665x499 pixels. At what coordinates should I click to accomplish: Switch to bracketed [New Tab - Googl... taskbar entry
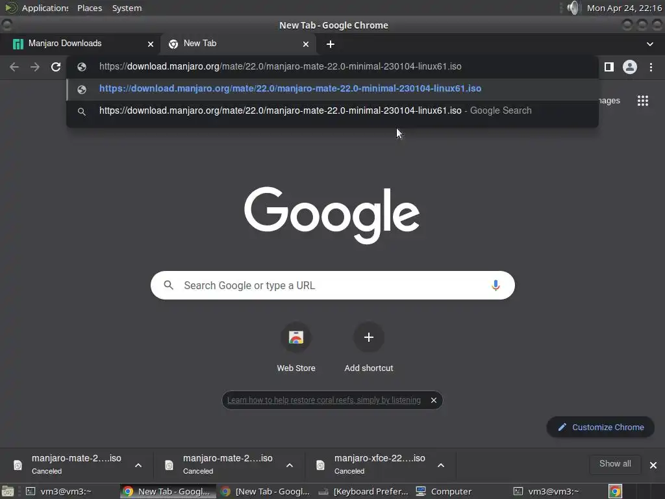click(266, 491)
